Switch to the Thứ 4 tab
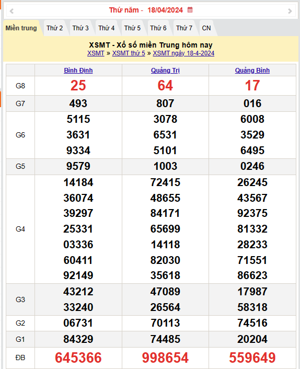The width and height of the screenshot is (300, 369). point(106,28)
